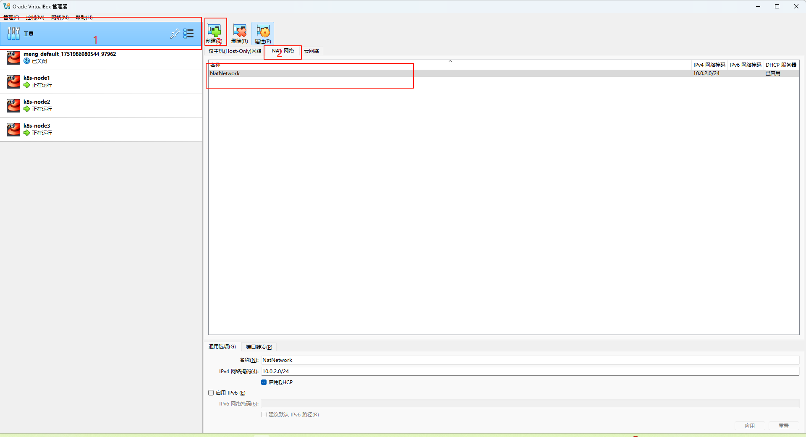
Task: Open the General options (通用选项) tab
Action: [222, 347]
